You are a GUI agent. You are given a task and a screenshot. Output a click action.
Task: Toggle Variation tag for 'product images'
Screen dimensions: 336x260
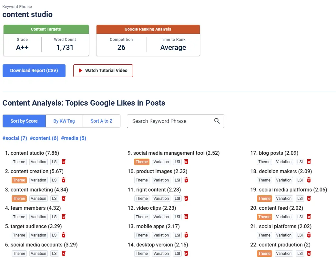tap(161, 180)
